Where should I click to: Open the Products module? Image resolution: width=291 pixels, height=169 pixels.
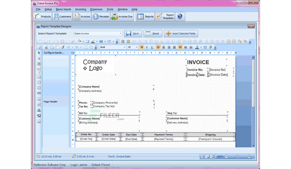(x=43, y=16)
